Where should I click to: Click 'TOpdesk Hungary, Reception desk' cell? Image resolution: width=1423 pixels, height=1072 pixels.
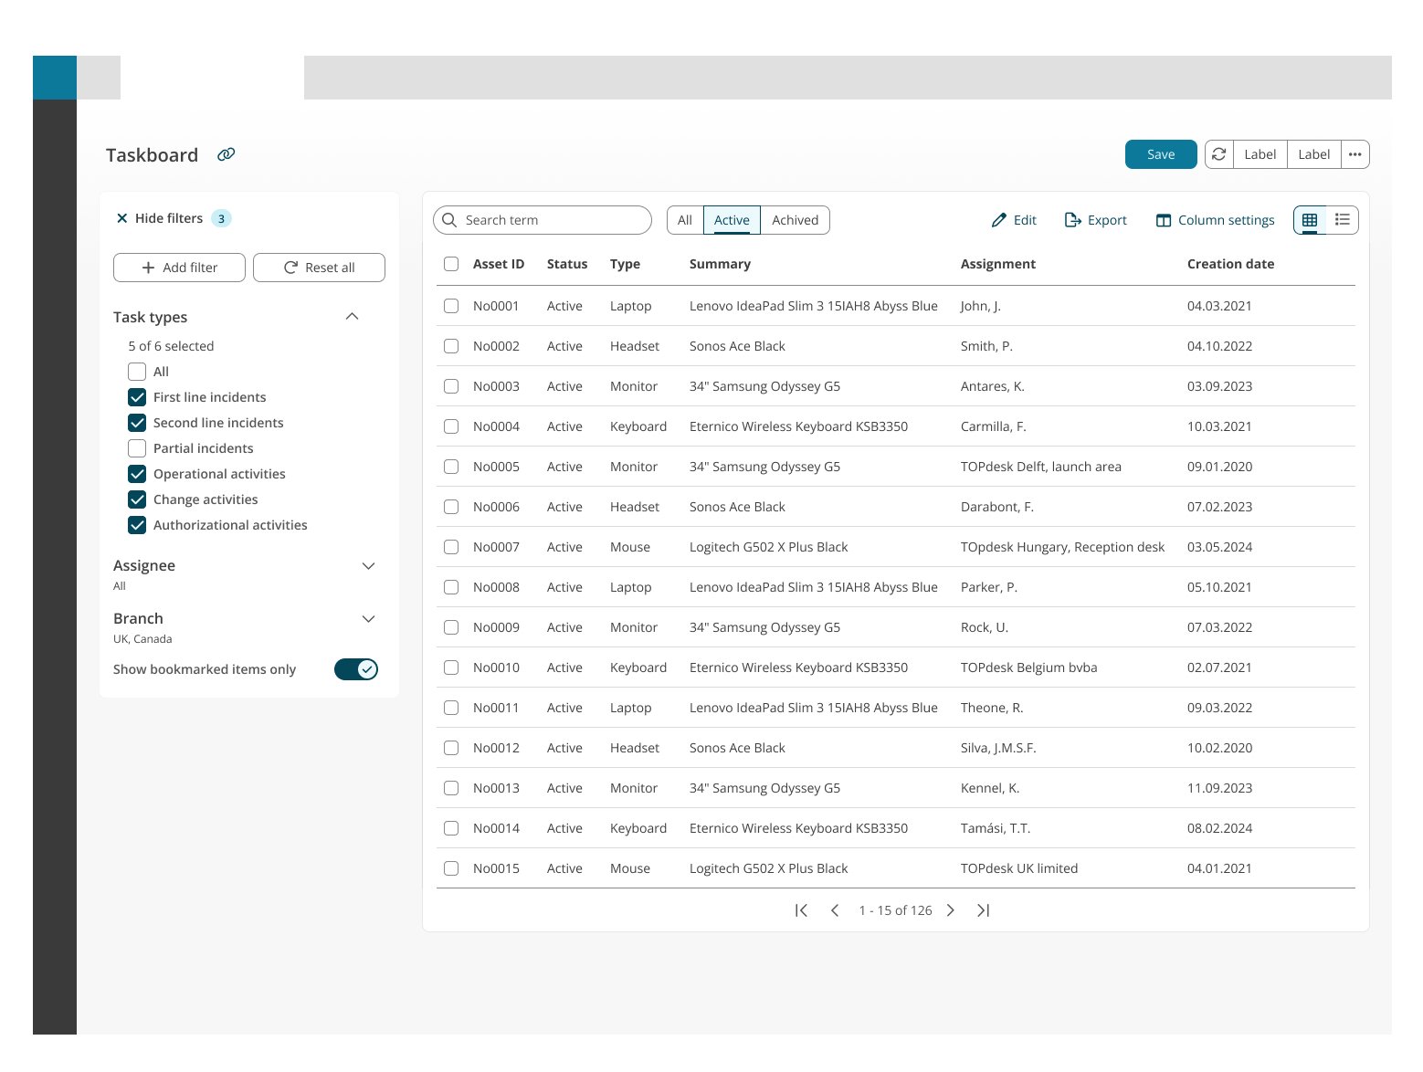1063,547
